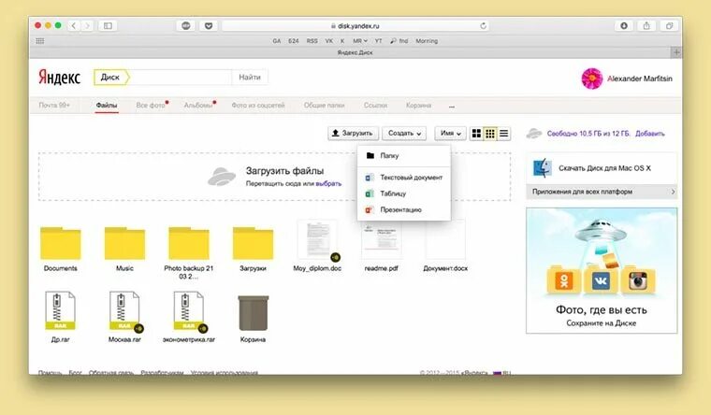The height and width of the screenshot is (415, 711).
Task: Show all tabs overview icon
Action: click(669, 26)
